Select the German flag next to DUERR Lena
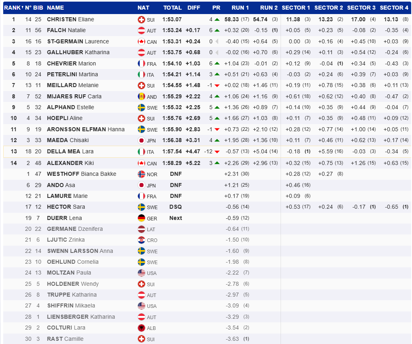The height and width of the screenshot is (344, 412). pyautogui.click(x=141, y=218)
